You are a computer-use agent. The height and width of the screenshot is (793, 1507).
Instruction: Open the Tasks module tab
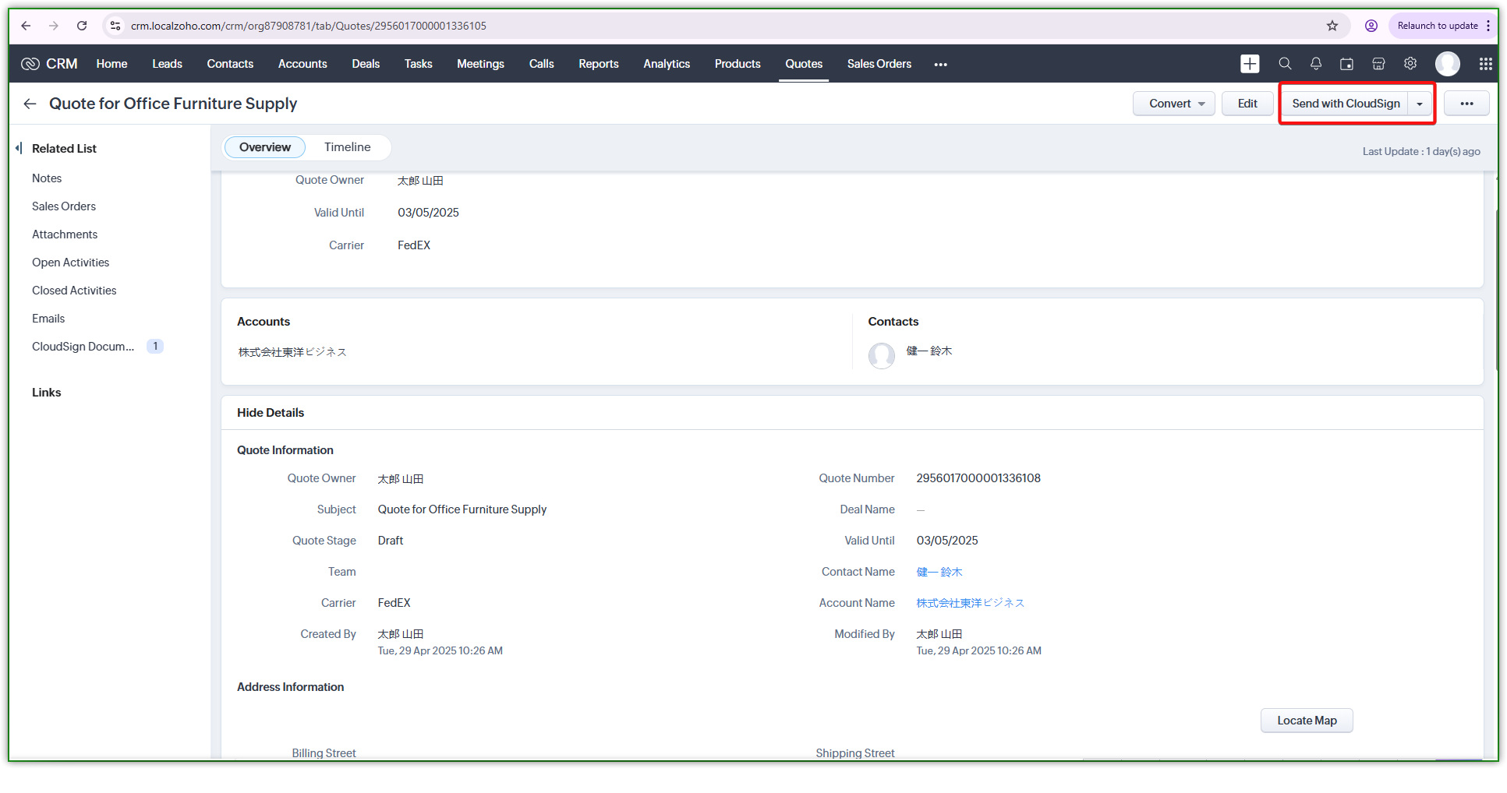pyautogui.click(x=419, y=64)
